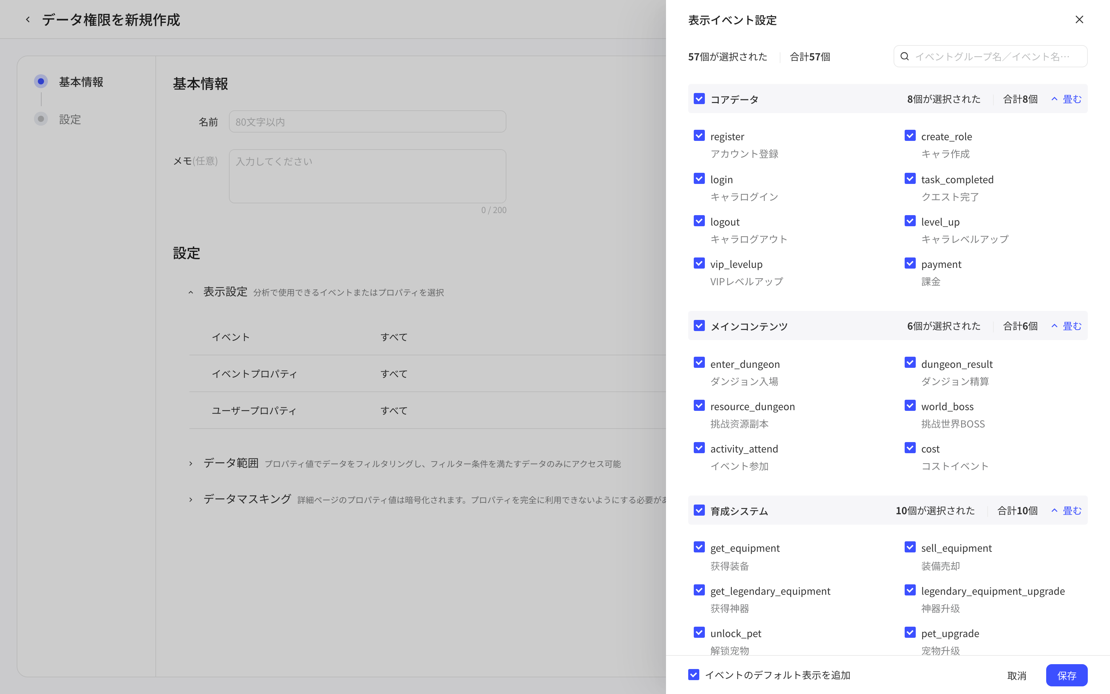The width and height of the screenshot is (1110, 694).
Task: Toggle the cost event checkbox
Action: 910,448
